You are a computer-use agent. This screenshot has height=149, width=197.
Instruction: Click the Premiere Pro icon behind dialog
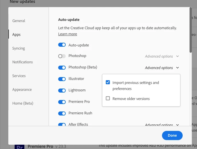19,147
